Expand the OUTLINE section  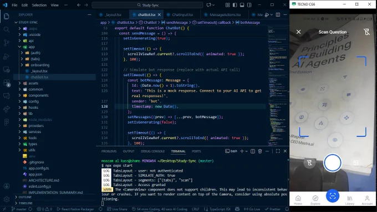tap(25, 197)
